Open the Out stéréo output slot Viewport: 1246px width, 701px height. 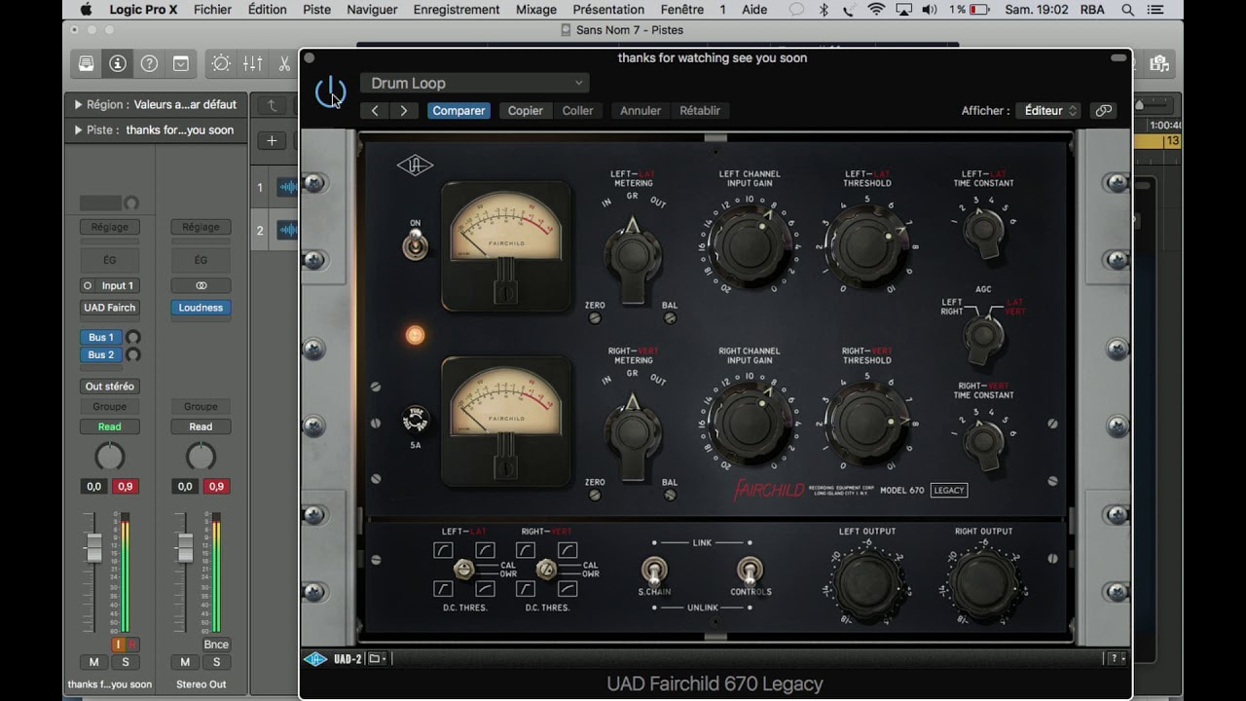coord(109,387)
